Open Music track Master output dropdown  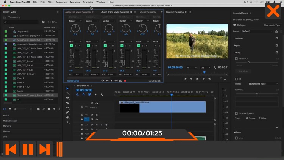click(x=142, y=21)
